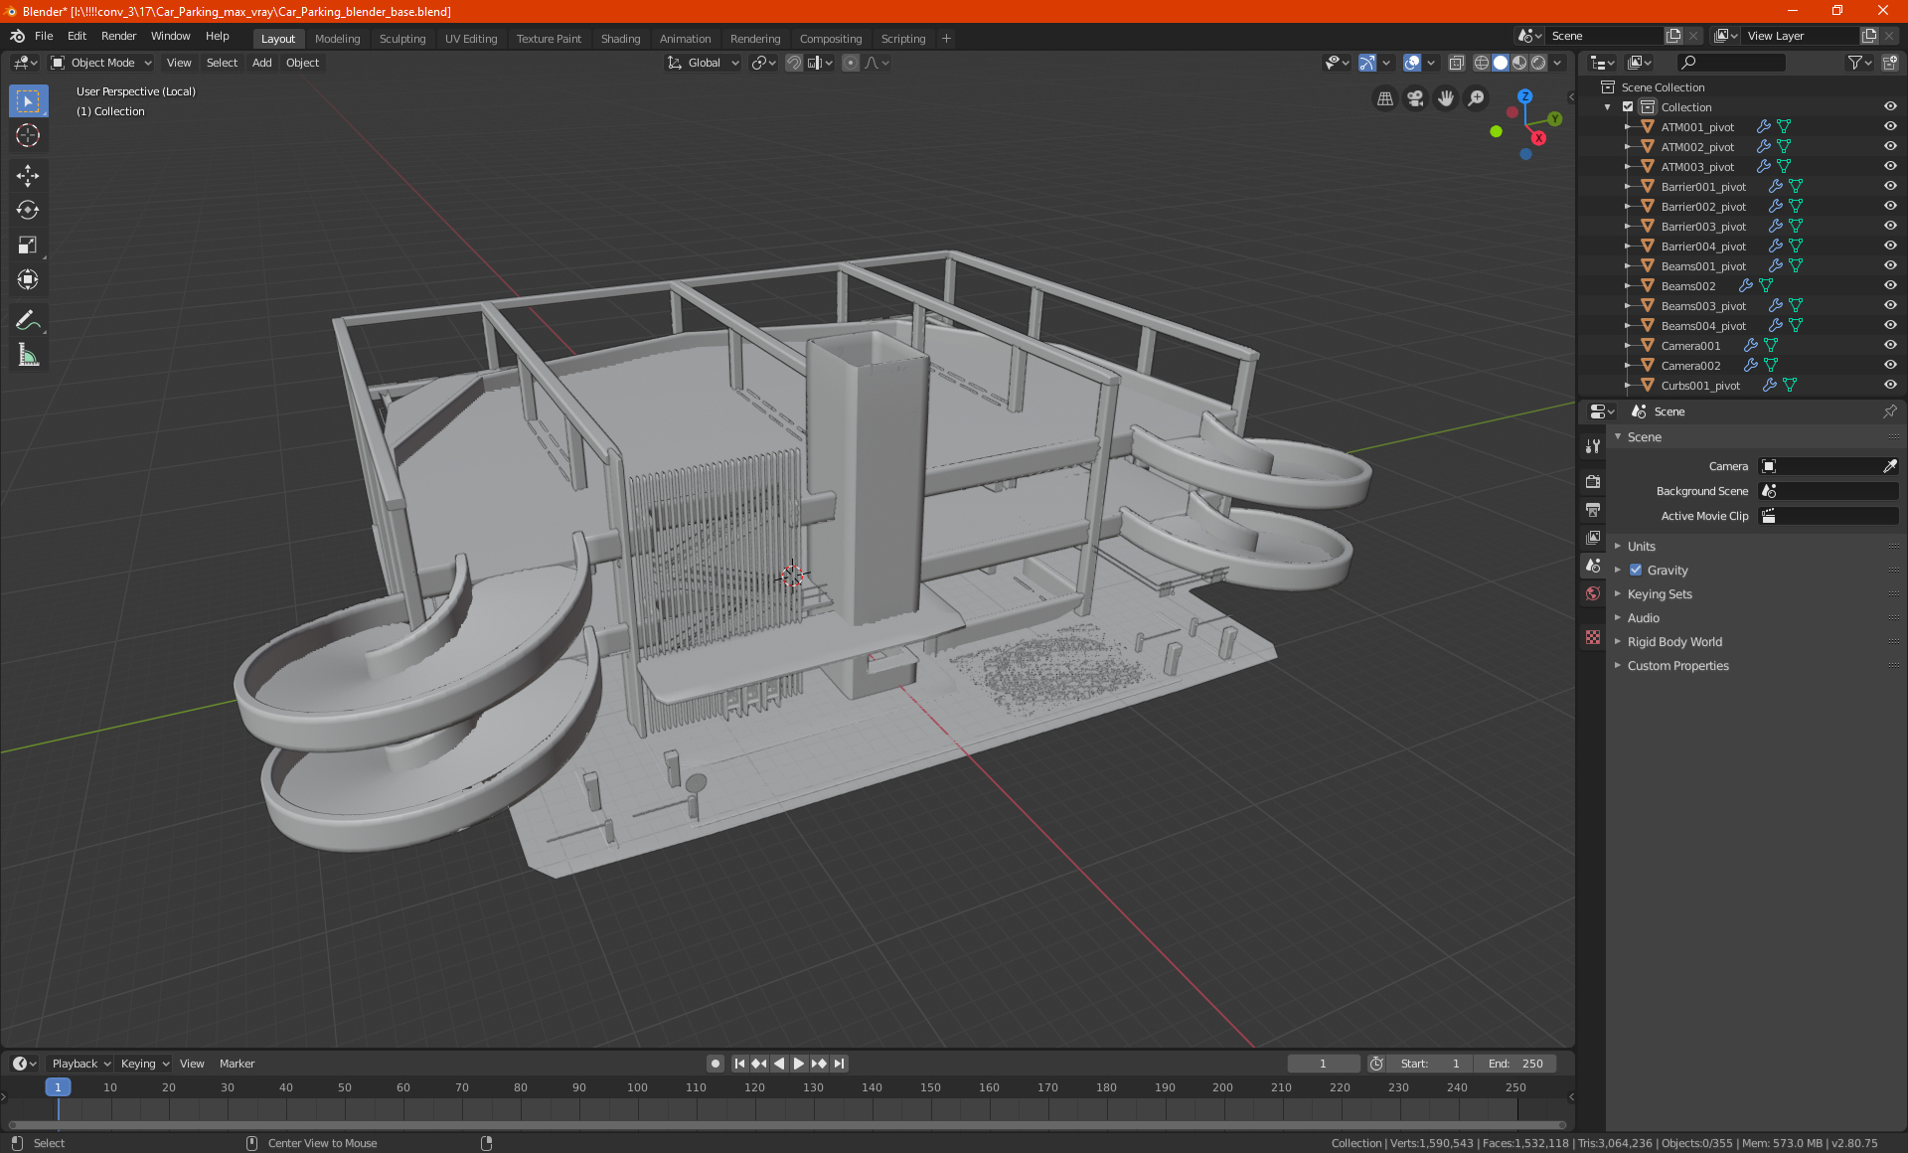Open the View Layer properties tab
1908x1153 pixels.
coord(1593,538)
